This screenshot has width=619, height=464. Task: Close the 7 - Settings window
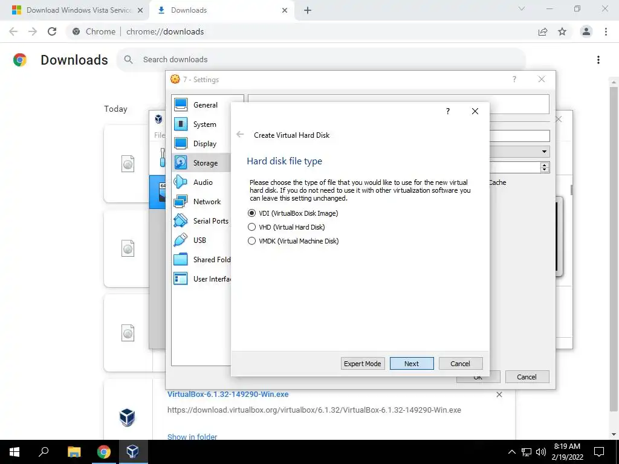pos(542,79)
